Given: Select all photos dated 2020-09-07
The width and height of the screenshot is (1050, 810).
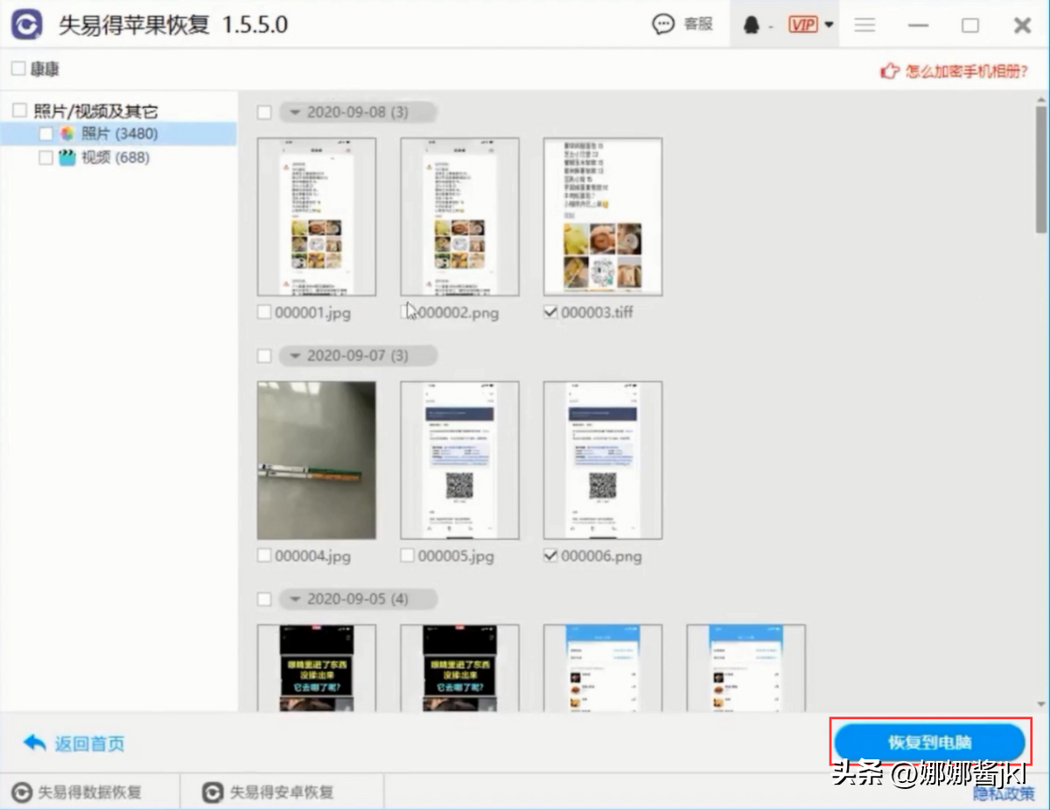Looking at the screenshot, I should pos(264,356).
